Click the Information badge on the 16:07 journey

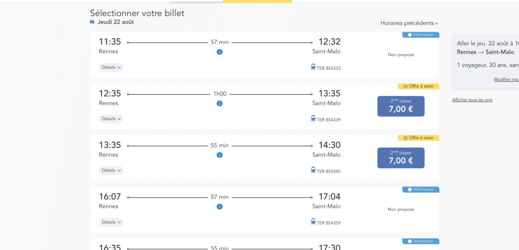coord(420,189)
